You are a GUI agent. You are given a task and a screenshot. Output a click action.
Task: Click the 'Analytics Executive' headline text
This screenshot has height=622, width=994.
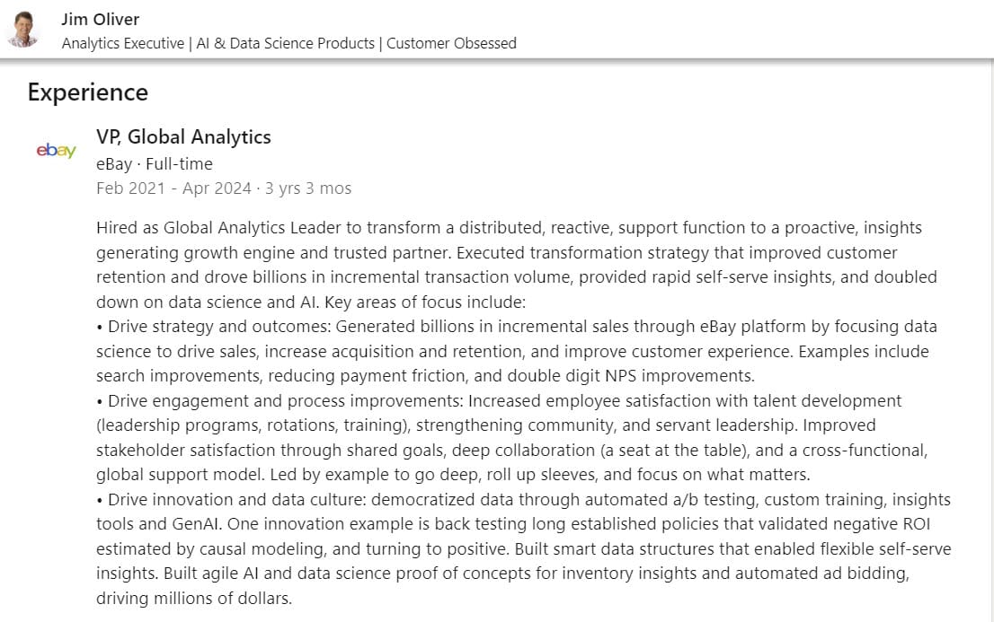point(123,43)
